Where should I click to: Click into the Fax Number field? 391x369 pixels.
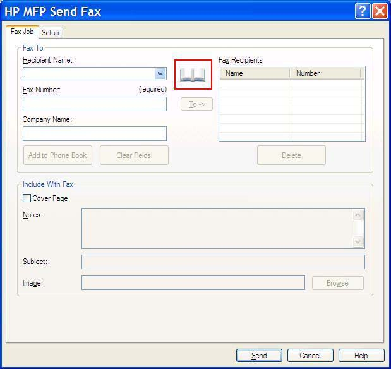95,104
